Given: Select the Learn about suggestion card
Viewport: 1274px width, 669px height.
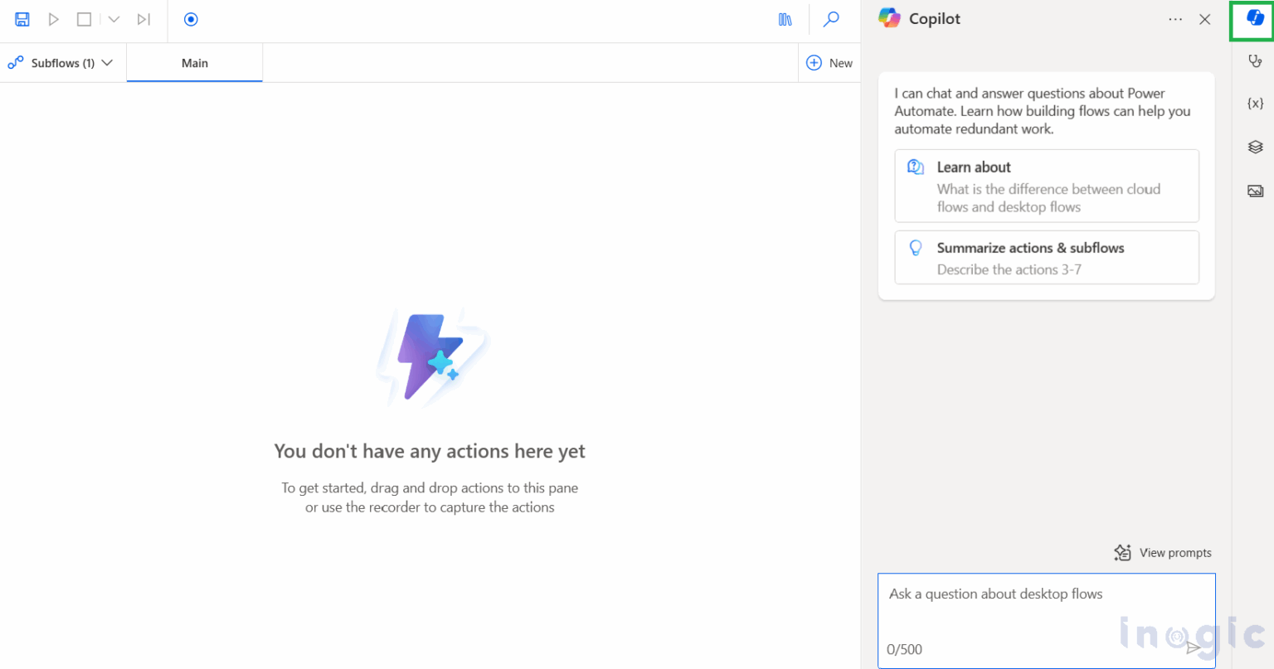Looking at the screenshot, I should [1046, 186].
